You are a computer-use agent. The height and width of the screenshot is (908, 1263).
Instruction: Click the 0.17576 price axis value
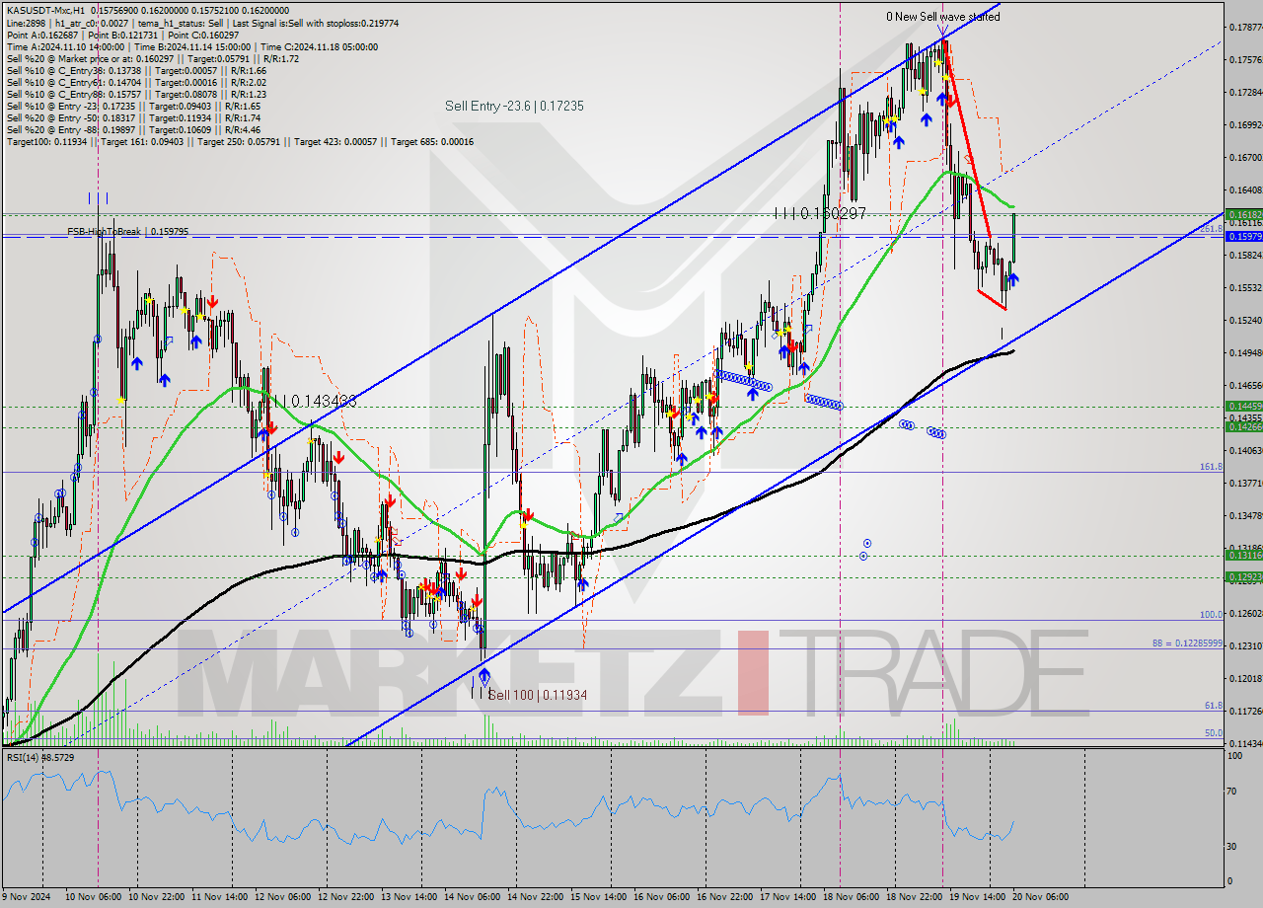coord(1245,60)
